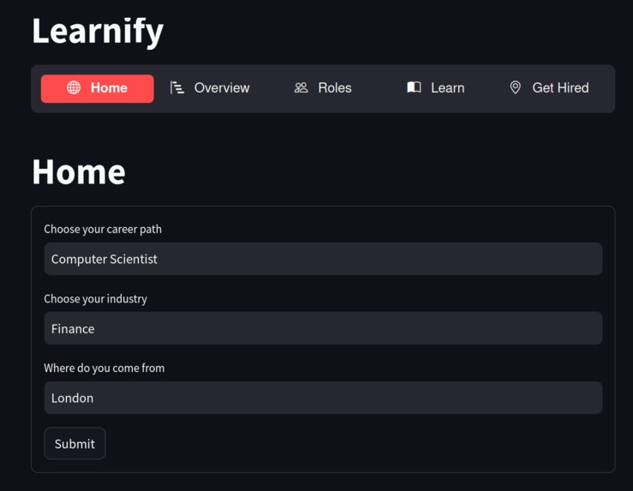Image resolution: width=633 pixels, height=491 pixels.
Task: Click the Overview list icon
Action: [176, 87]
